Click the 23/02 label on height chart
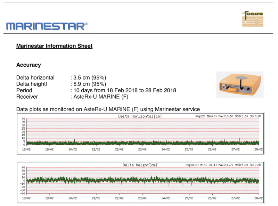This screenshot has height=206, width=278. point(142,198)
